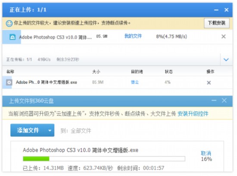The height and width of the screenshot is (176, 237).
Task: Click the 名称 column header
Action: [10, 72]
